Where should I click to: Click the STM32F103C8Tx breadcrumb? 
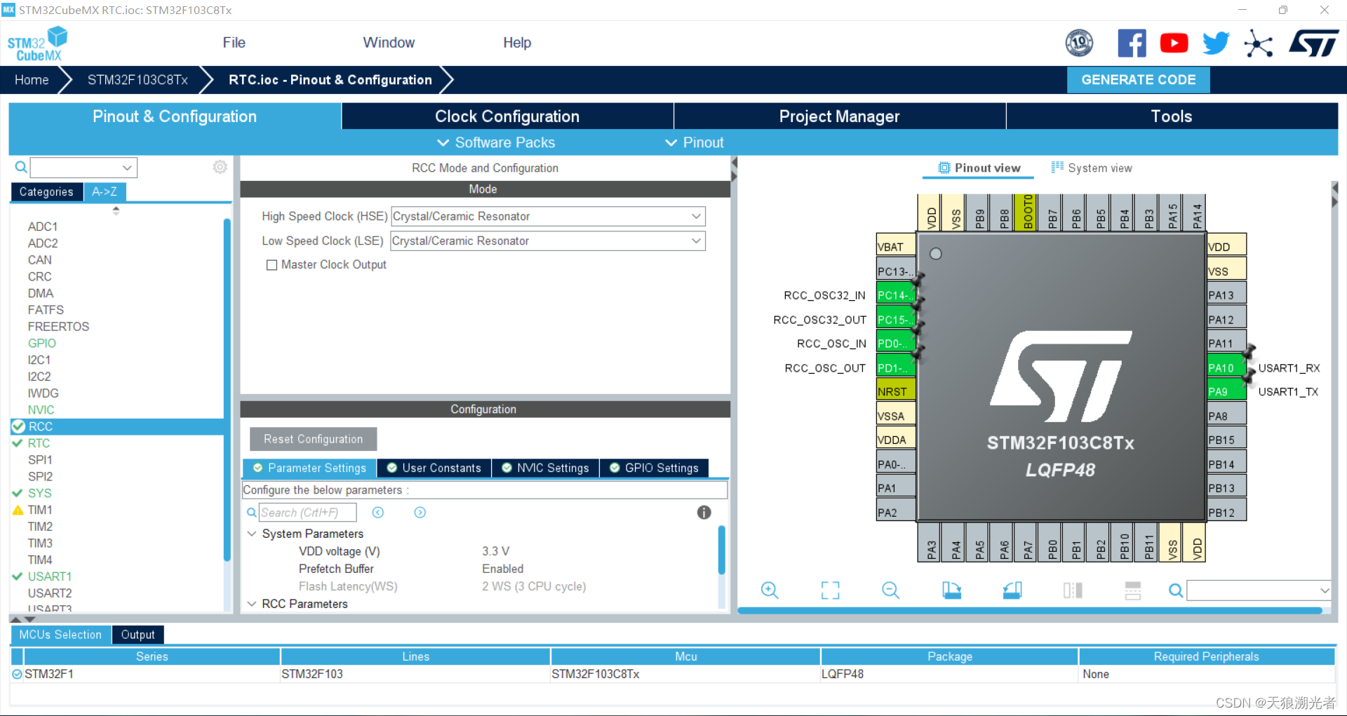pyautogui.click(x=138, y=80)
